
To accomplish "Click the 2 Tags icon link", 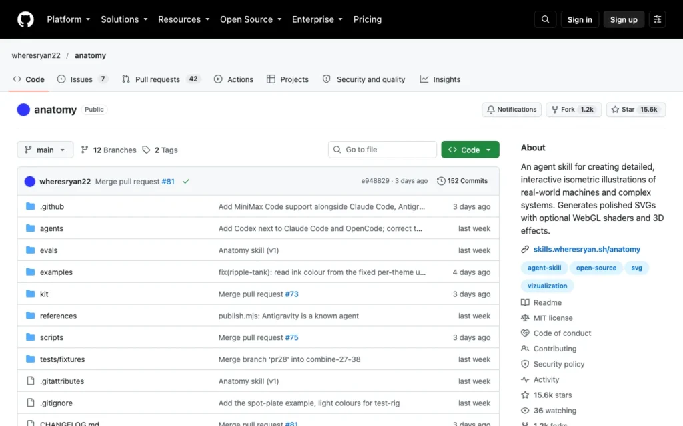I will coord(160,150).
